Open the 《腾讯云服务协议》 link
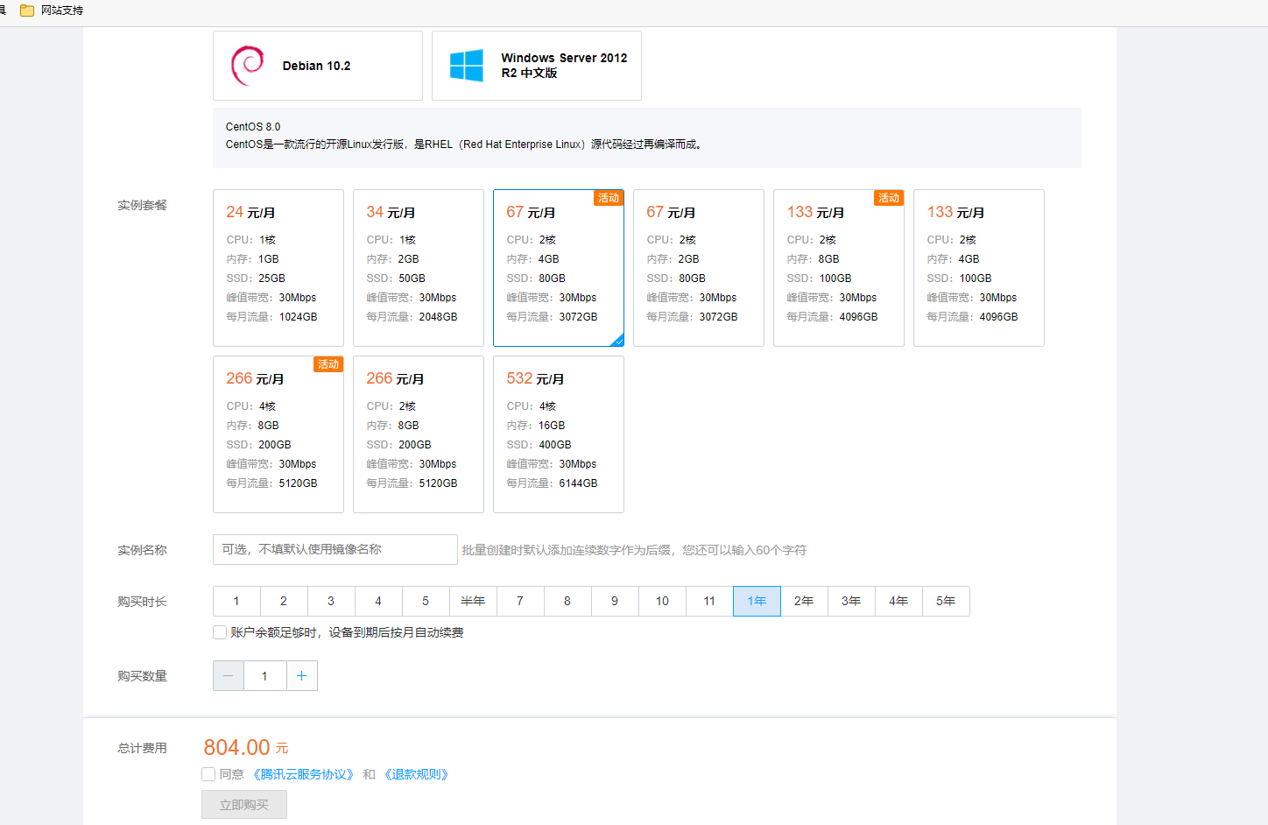Image resolution: width=1268 pixels, height=825 pixels. [x=304, y=774]
